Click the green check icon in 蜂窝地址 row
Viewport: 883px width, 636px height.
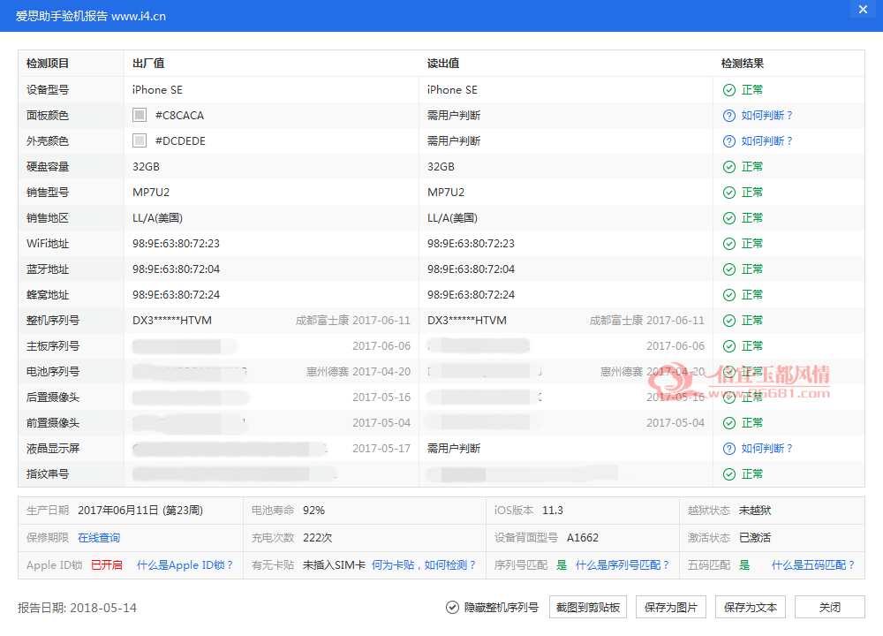[728, 295]
